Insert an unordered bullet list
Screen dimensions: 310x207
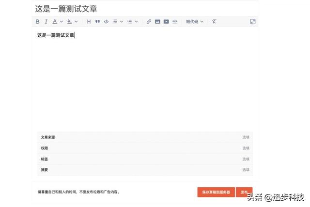tap(129, 21)
